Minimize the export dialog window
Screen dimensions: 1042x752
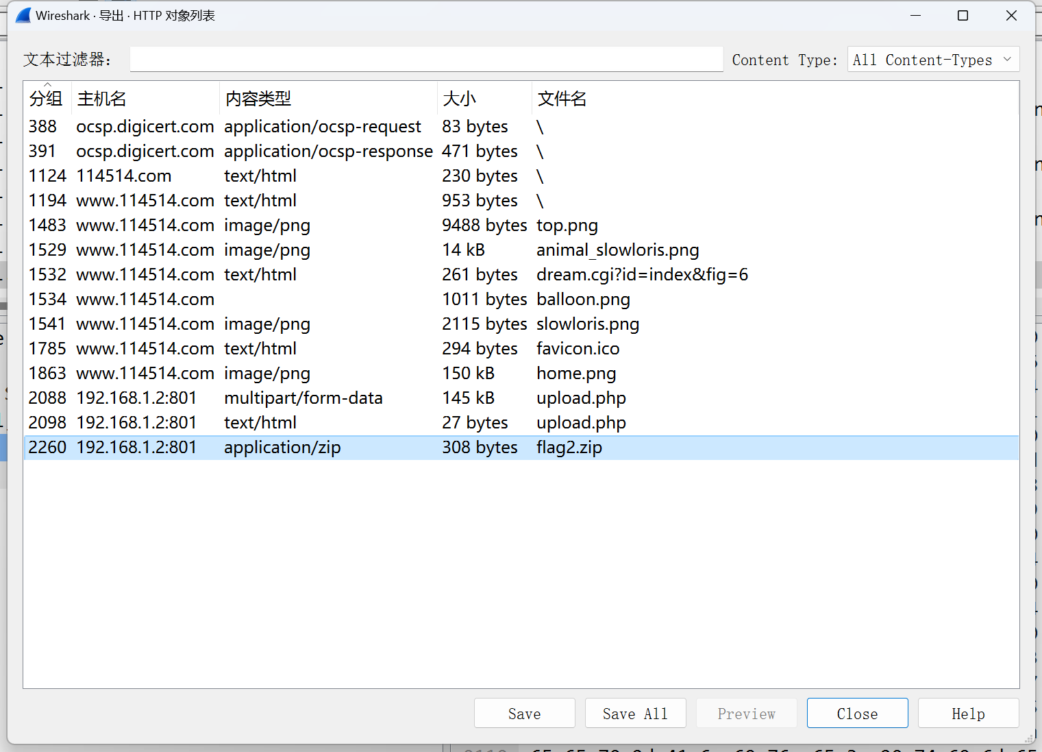pos(915,15)
